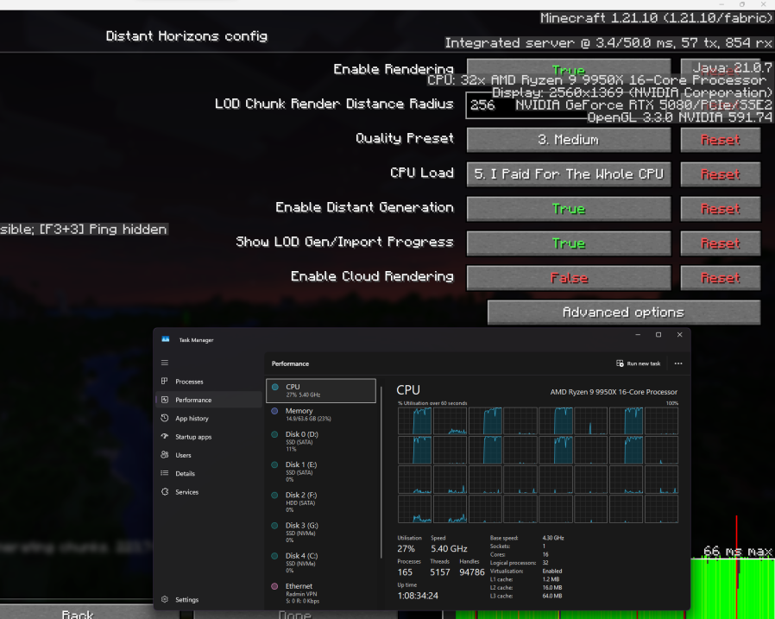Click the 5.40 GHz Speed value
This screenshot has height=619, width=775.
pyautogui.click(x=449, y=549)
